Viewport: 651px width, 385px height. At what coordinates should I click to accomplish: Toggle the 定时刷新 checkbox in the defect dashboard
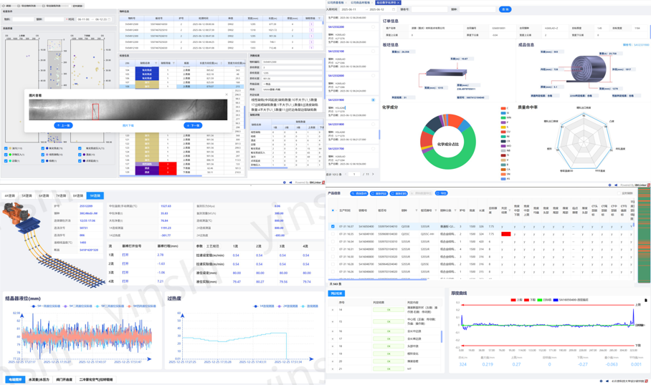[70, 6]
